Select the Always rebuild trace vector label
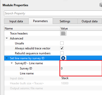The width and height of the screenshot is (102, 95). pos(33,48)
